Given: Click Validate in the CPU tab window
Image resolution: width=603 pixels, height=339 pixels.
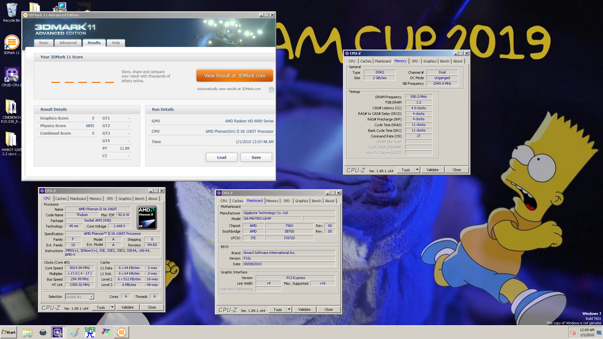Looking at the screenshot, I should pos(128,307).
